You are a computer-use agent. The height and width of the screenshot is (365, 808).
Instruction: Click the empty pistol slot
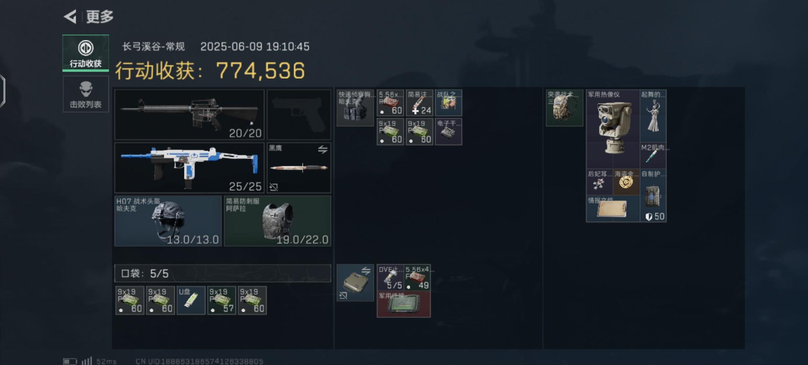(299, 115)
